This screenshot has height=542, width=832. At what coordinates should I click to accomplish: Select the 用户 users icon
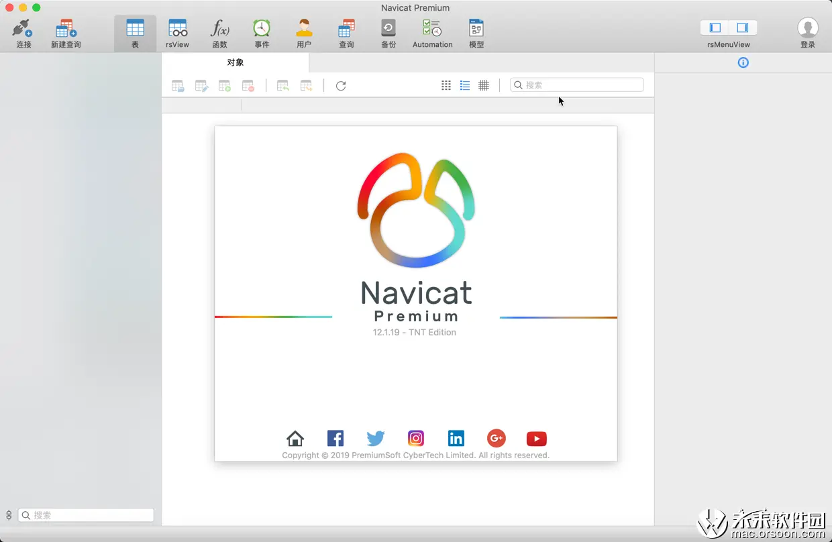pos(304,28)
